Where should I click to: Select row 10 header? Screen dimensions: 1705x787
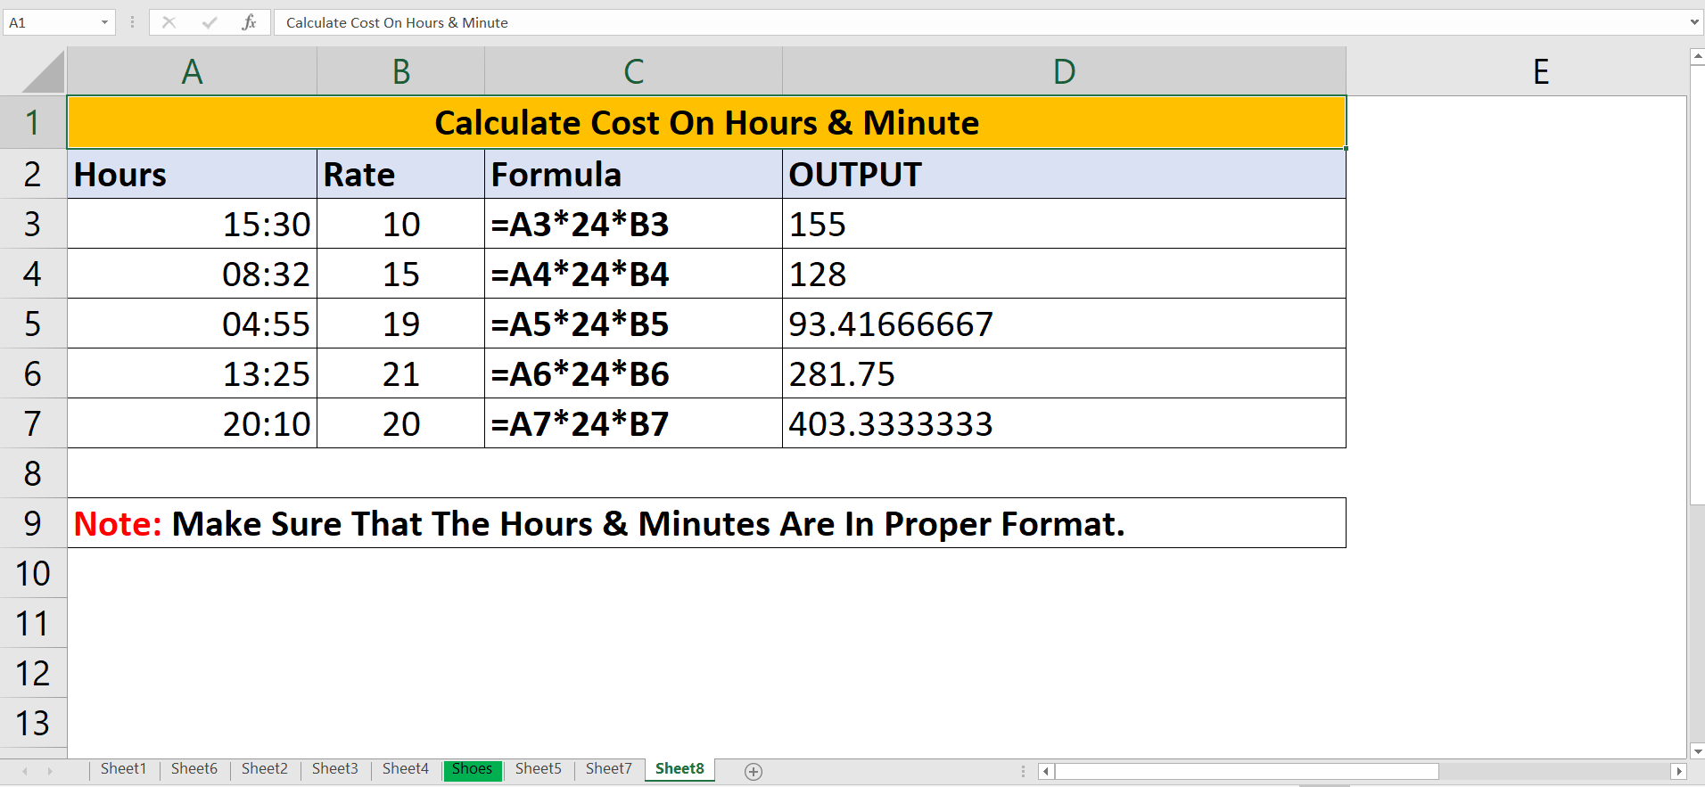point(33,573)
